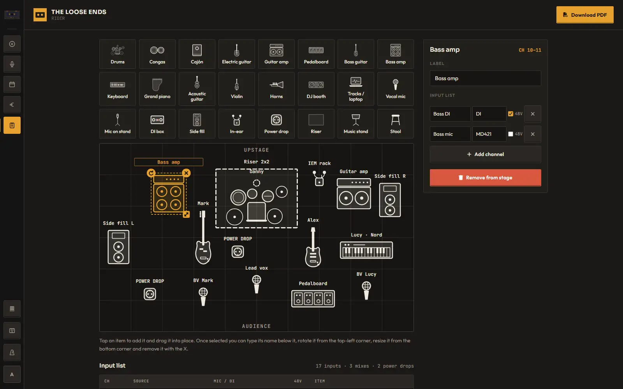Open the target icon sidebar section
This screenshot has width=623, height=389.
coord(12,44)
